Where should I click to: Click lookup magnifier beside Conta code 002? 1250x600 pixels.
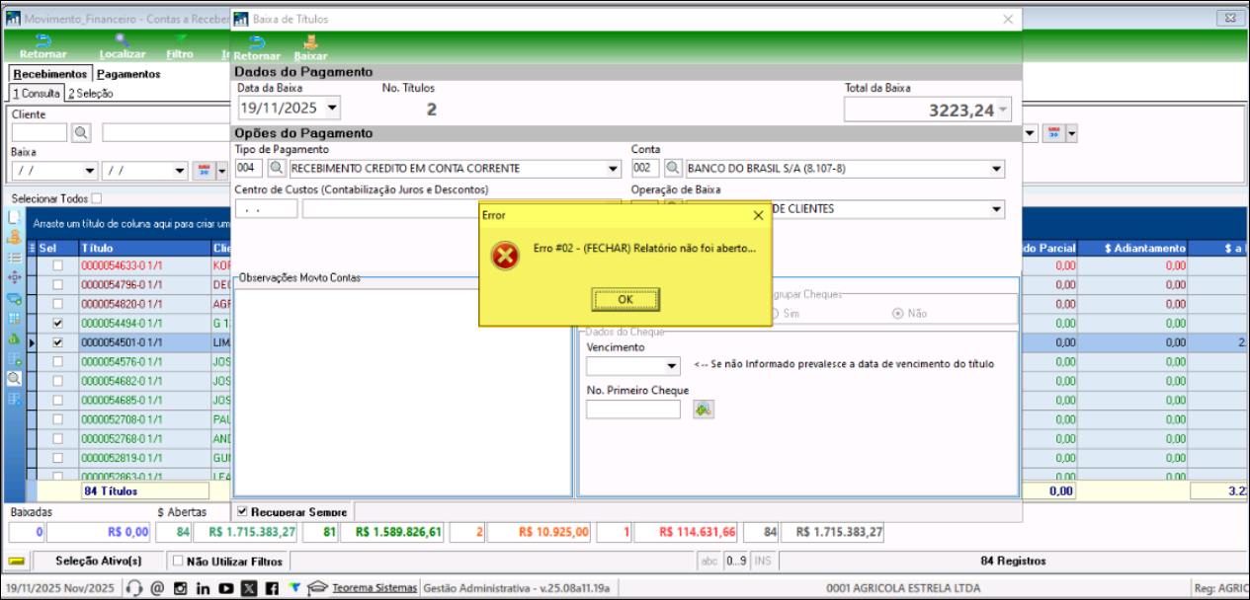coord(673,169)
